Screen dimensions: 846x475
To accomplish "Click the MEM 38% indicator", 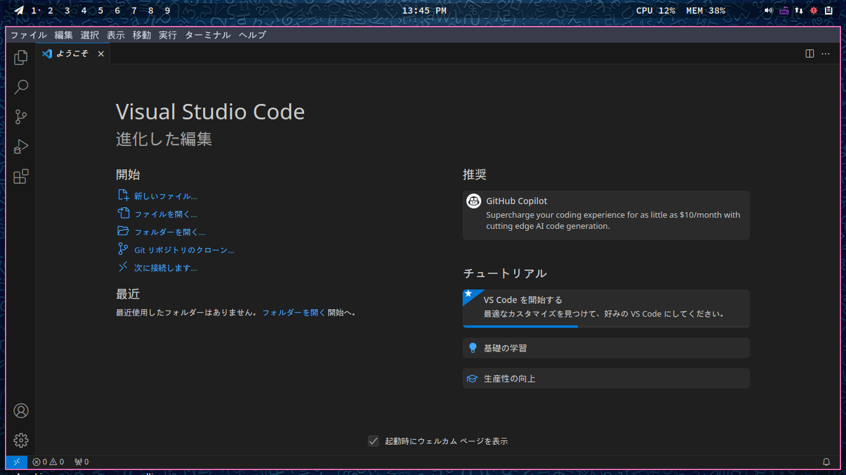I will click(x=705, y=11).
